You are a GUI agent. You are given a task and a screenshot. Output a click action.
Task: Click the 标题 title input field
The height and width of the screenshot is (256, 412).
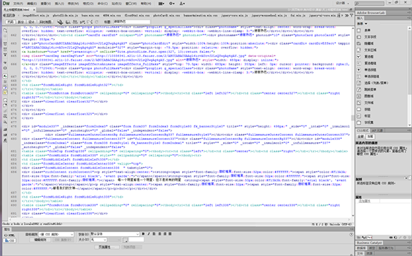132,22
